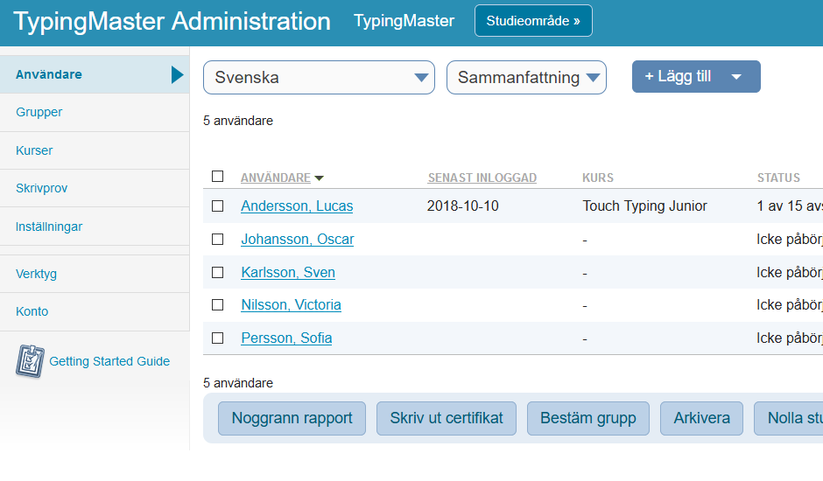Open Verktyg in the sidebar

[x=95, y=274]
